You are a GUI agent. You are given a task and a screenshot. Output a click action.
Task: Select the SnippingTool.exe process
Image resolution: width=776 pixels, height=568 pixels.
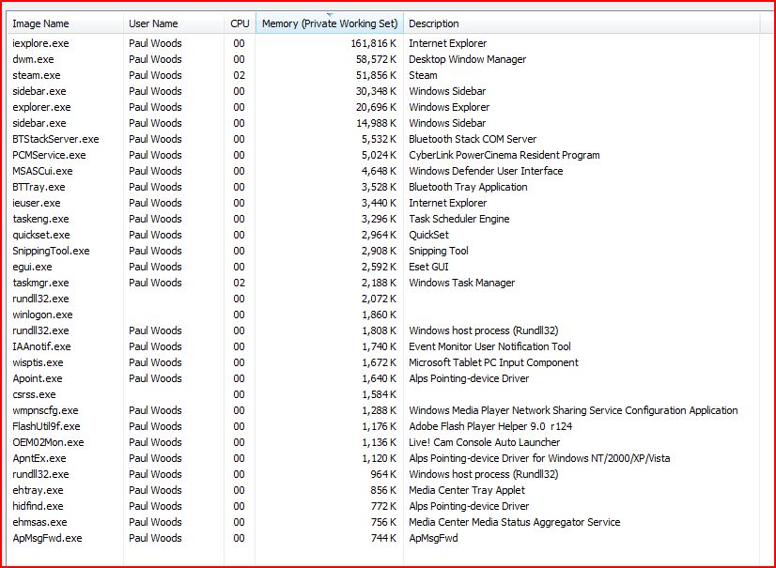[x=51, y=251]
